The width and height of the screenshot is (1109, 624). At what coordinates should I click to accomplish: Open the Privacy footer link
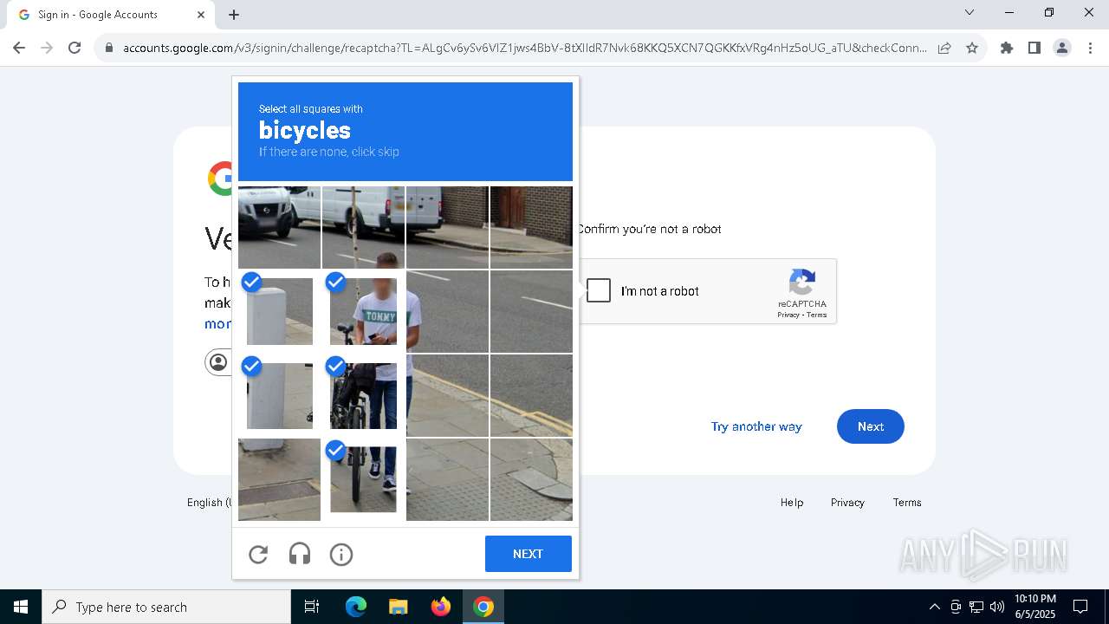pos(847,503)
